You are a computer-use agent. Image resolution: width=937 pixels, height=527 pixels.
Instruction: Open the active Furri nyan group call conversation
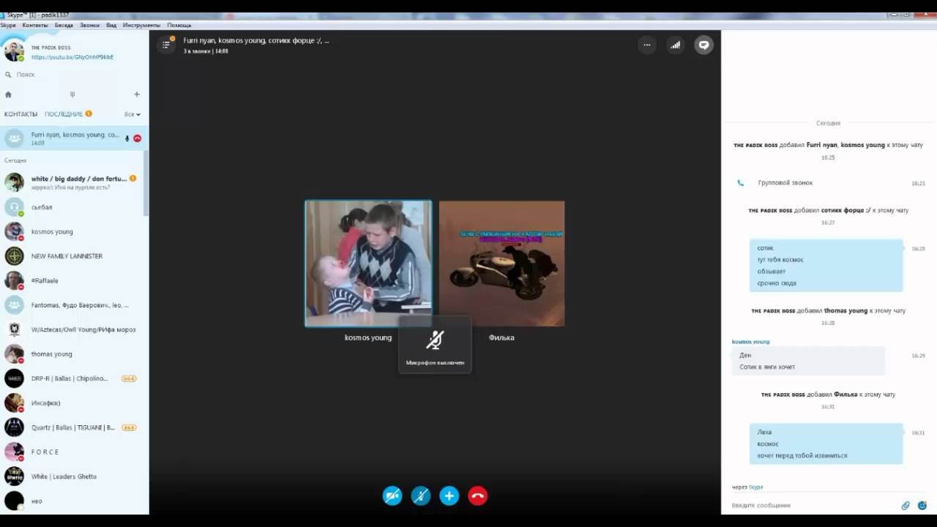point(72,138)
